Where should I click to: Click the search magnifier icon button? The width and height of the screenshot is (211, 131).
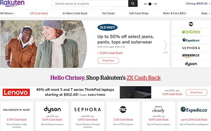click(x=133, y=3)
